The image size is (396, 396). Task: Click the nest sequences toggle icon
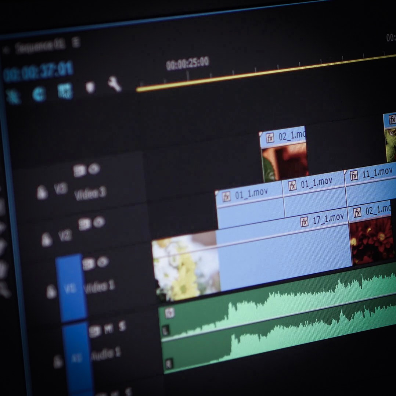click(x=13, y=97)
